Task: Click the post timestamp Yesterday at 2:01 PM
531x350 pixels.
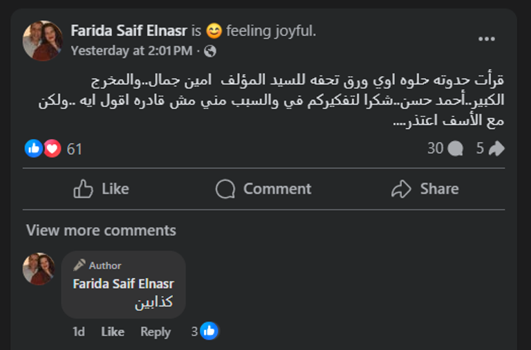Action: 131,50
